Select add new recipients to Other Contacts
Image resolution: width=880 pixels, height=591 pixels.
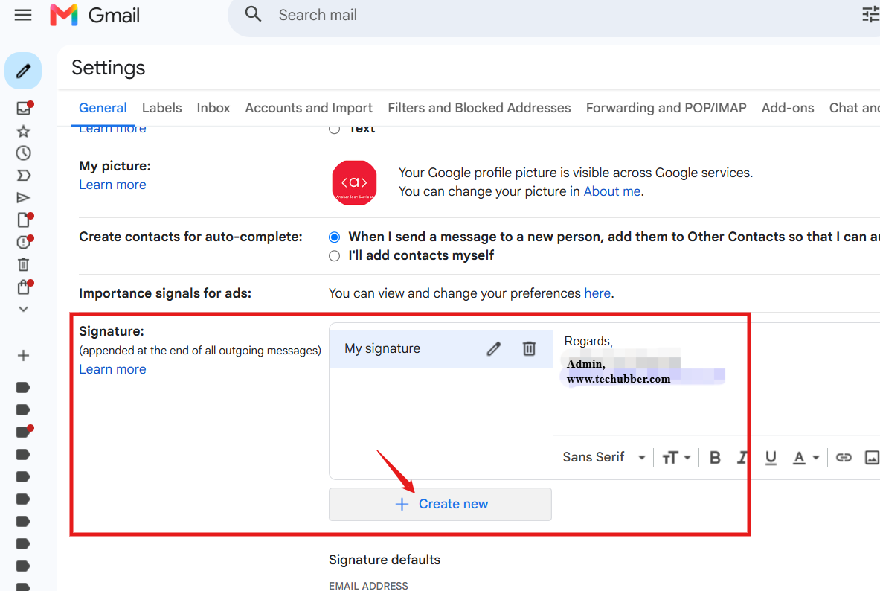(335, 237)
